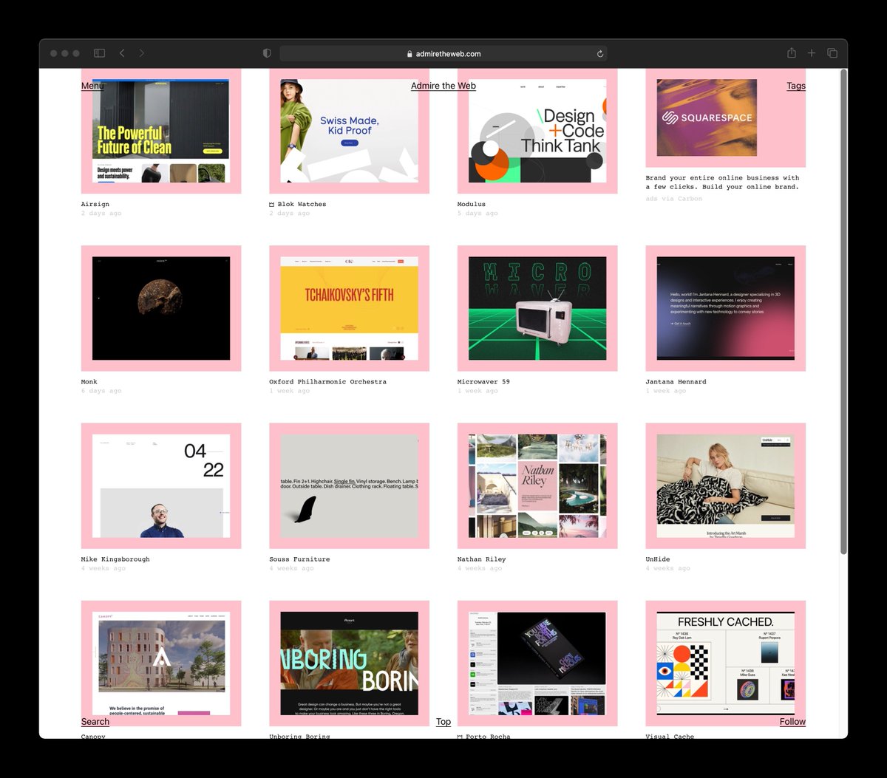Open the UnHide thumbnail
Screen dimensions: 887x778
pos(726,485)
